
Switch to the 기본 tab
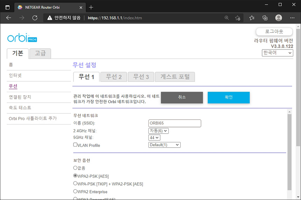(x=17, y=53)
